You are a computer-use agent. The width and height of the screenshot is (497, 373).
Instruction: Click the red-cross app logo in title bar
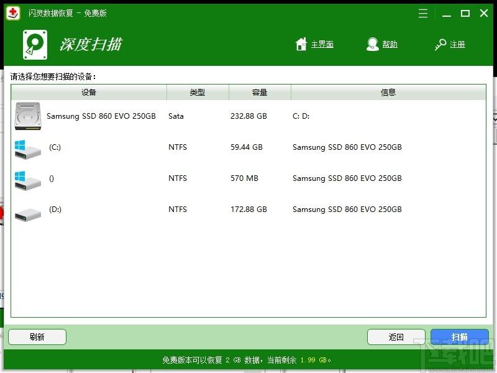[x=13, y=13]
